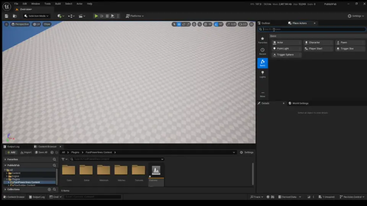Click the Point Light actor icon
This screenshot has height=206, width=367.
274,49
